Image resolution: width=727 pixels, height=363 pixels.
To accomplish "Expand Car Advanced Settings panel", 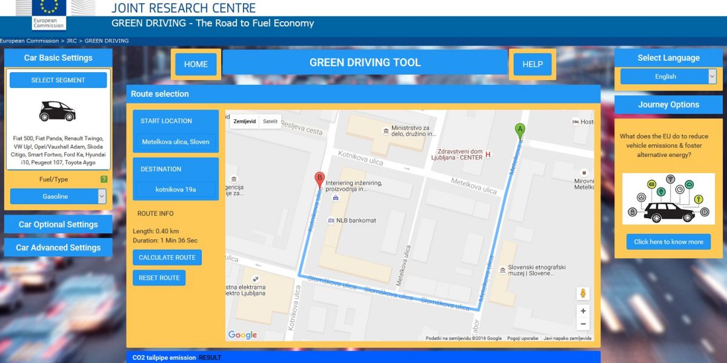I will tap(58, 247).
